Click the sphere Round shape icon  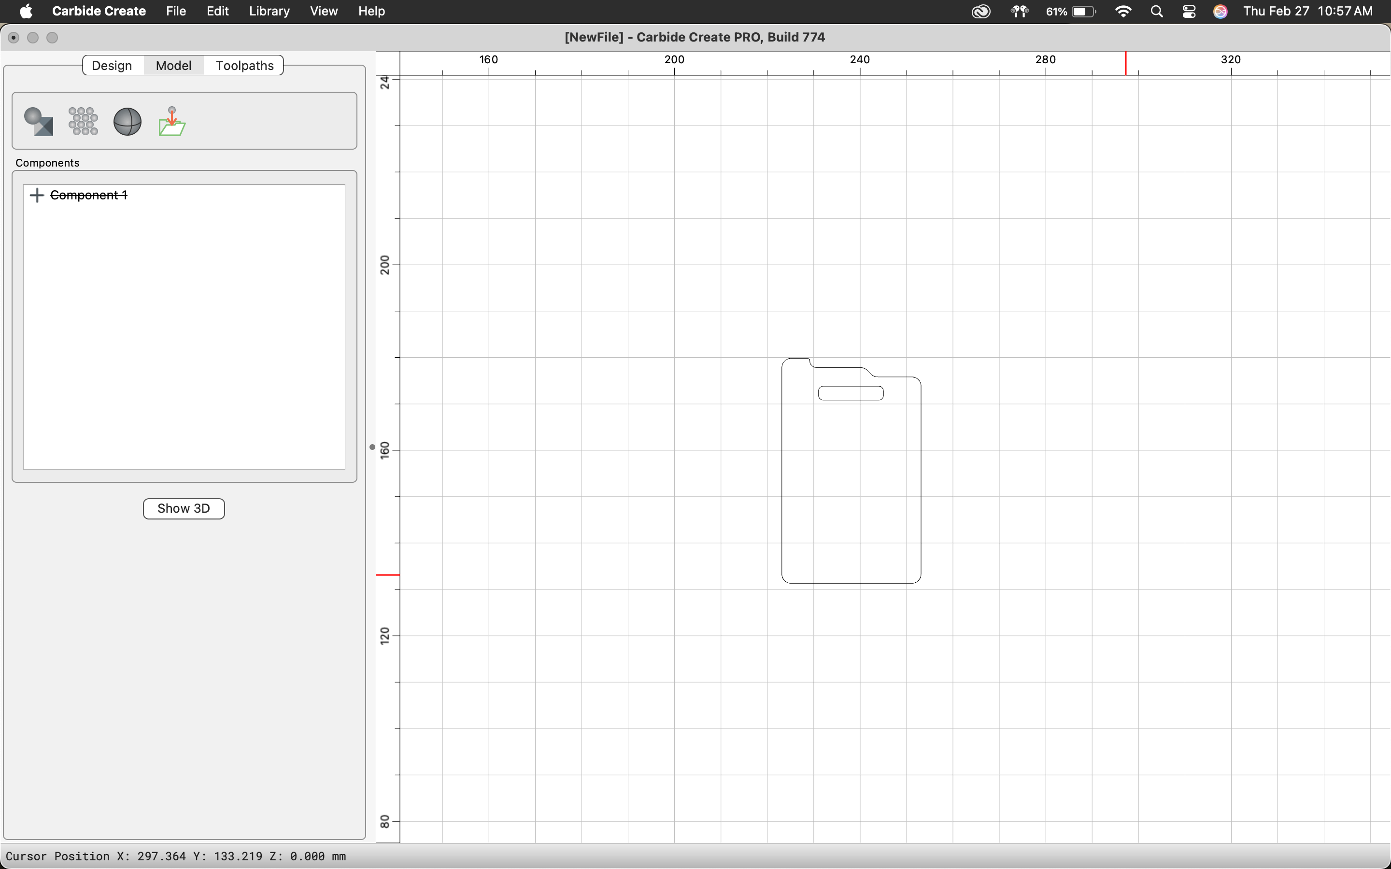point(128,121)
